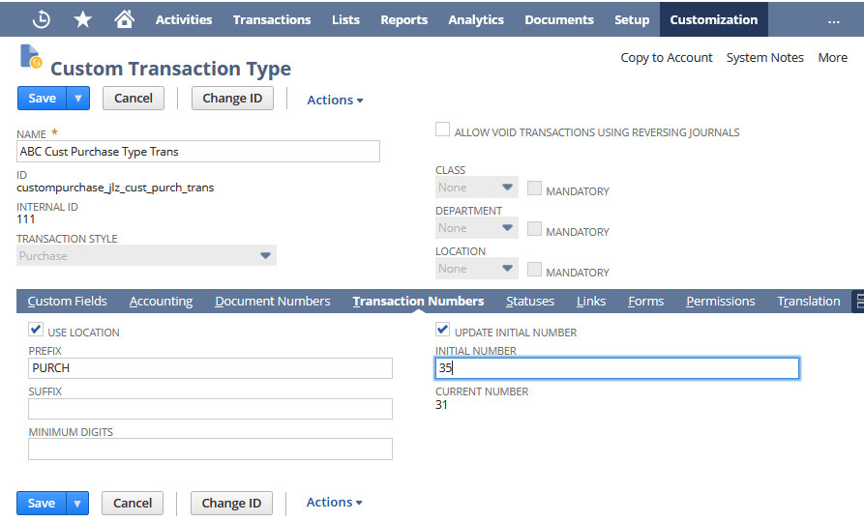This screenshot has width=864, height=521.
Task: Open the More link at top right
Action: coord(833,58)
